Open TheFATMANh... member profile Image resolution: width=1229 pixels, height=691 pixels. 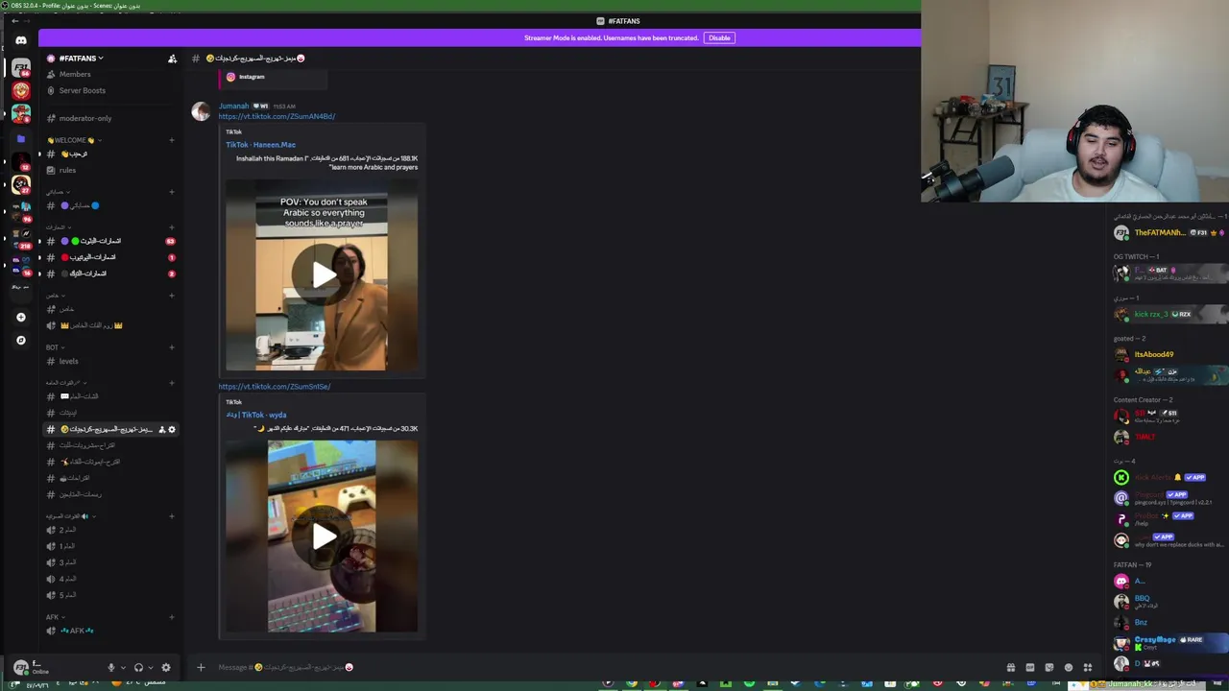click(1169, 233)
